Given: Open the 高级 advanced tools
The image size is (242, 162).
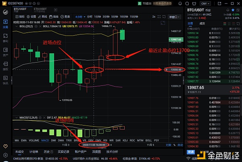Looking at the screenshot, I should point(54,17).
